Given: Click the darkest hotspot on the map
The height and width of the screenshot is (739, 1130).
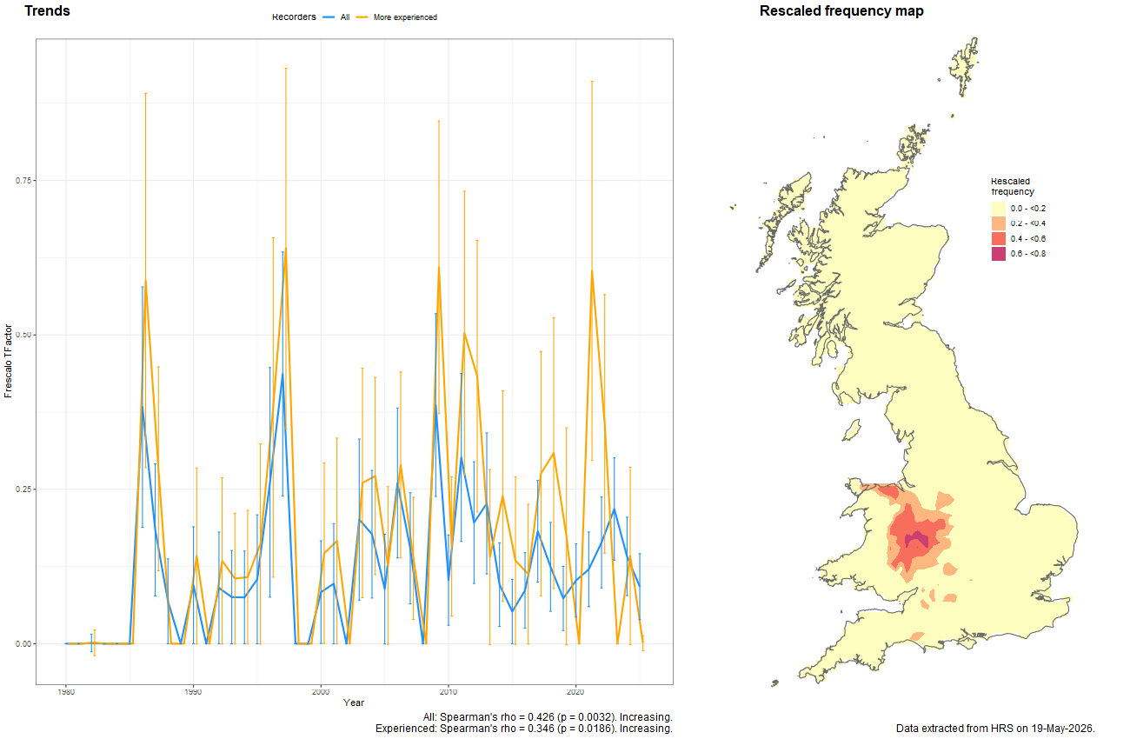Looking at the screenshot, I should 917,541.
